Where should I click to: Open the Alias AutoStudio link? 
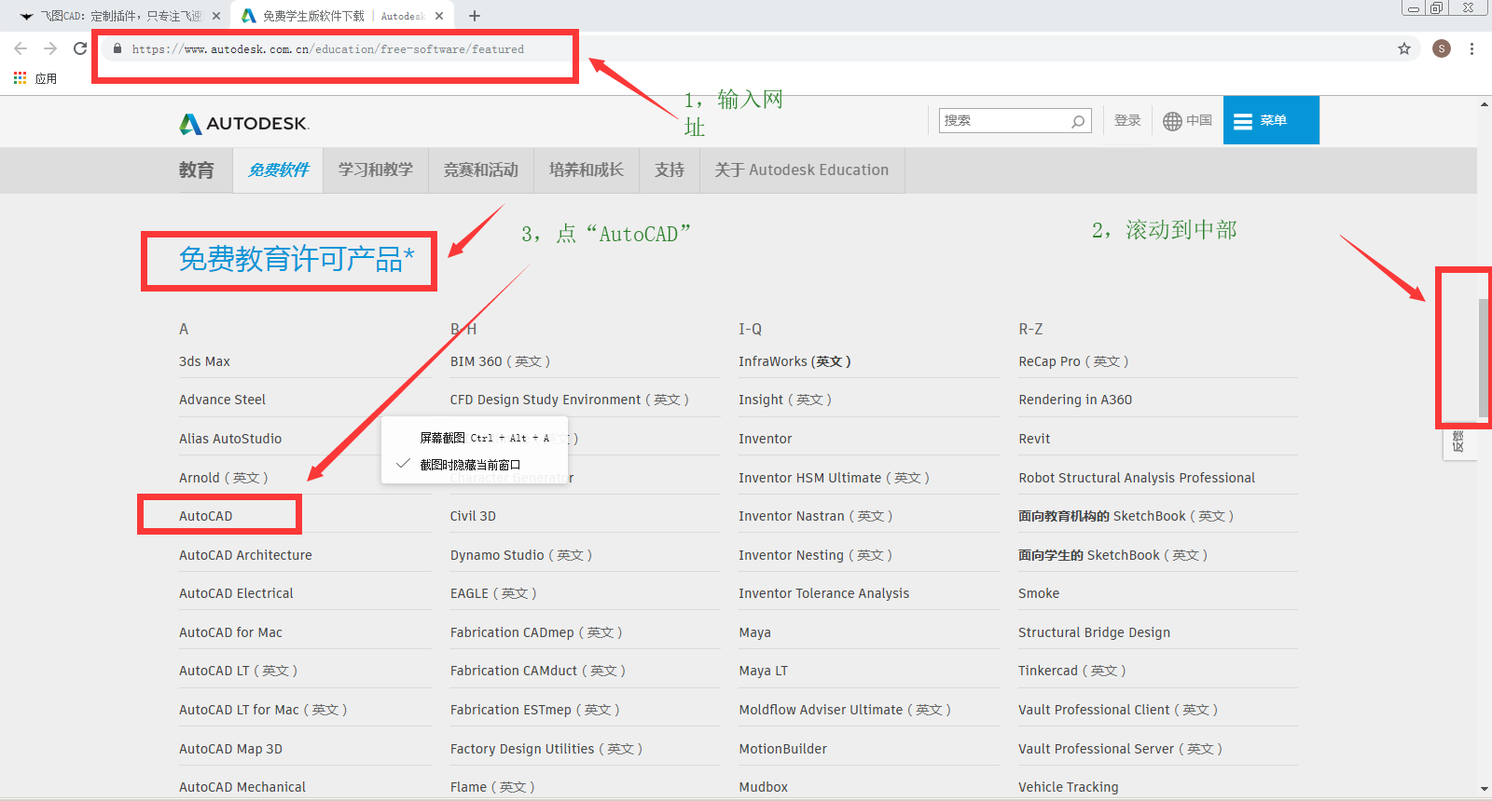coord(230,439)
